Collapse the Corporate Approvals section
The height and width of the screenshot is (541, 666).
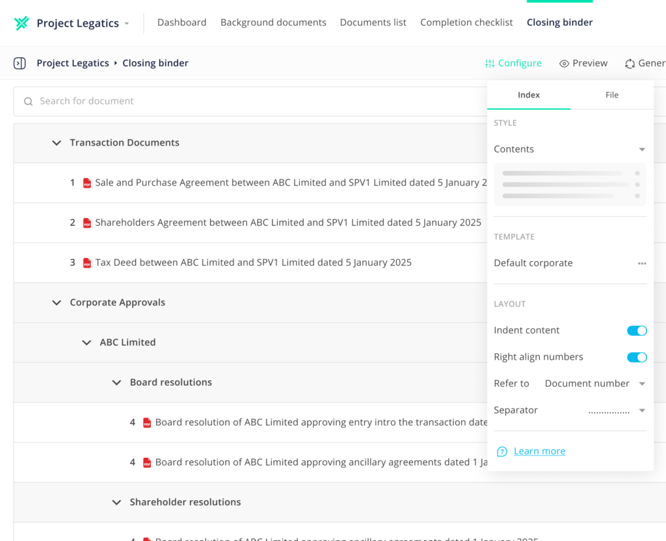[57, 303]
